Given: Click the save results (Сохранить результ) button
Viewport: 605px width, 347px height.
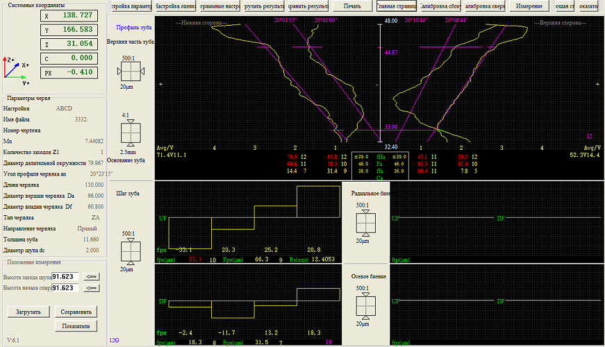Looking at the screenshot, I should (308, 6).
